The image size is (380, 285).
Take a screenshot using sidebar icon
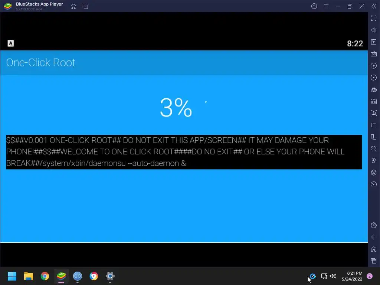[374, 113]
